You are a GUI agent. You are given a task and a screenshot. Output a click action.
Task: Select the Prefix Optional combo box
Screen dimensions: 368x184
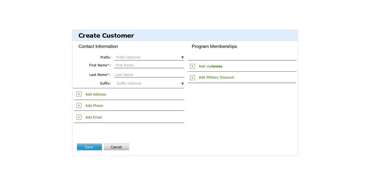[x=149, y=57]
